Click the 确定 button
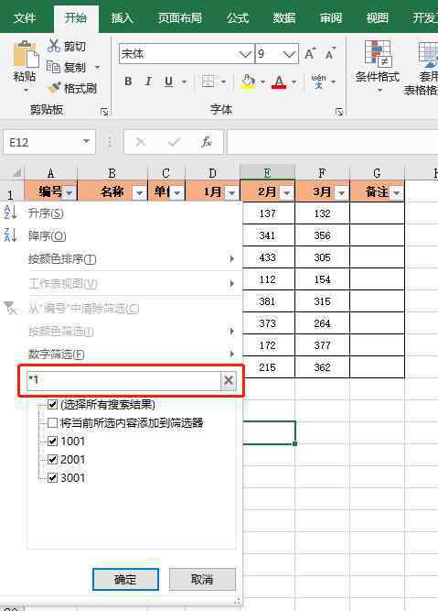Screen dimensions: 438x611 (125, 579)
